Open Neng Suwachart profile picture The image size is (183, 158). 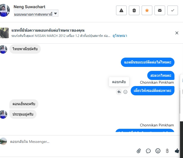pos(5,10)
